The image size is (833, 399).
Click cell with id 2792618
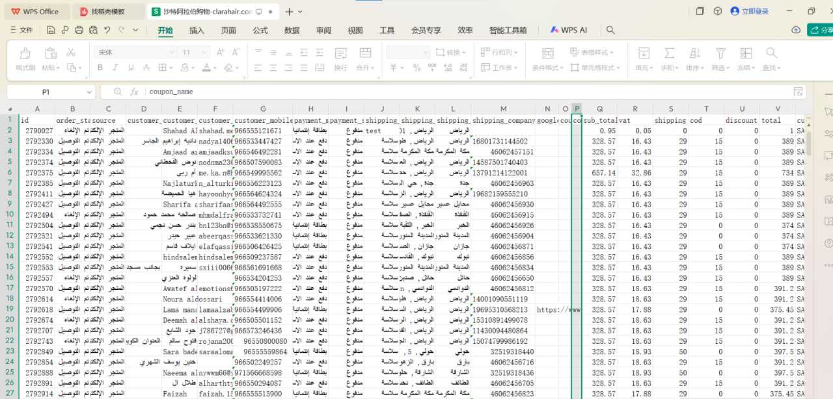37,310
